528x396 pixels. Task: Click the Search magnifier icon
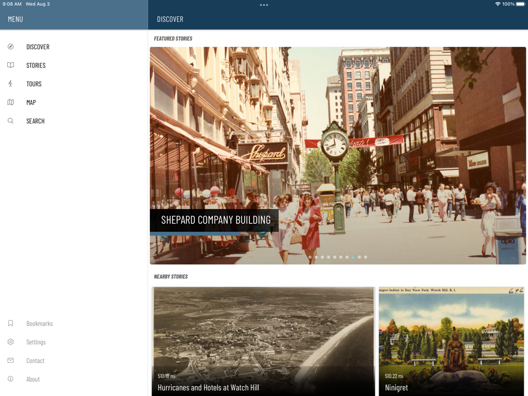(x=11, y=120)
